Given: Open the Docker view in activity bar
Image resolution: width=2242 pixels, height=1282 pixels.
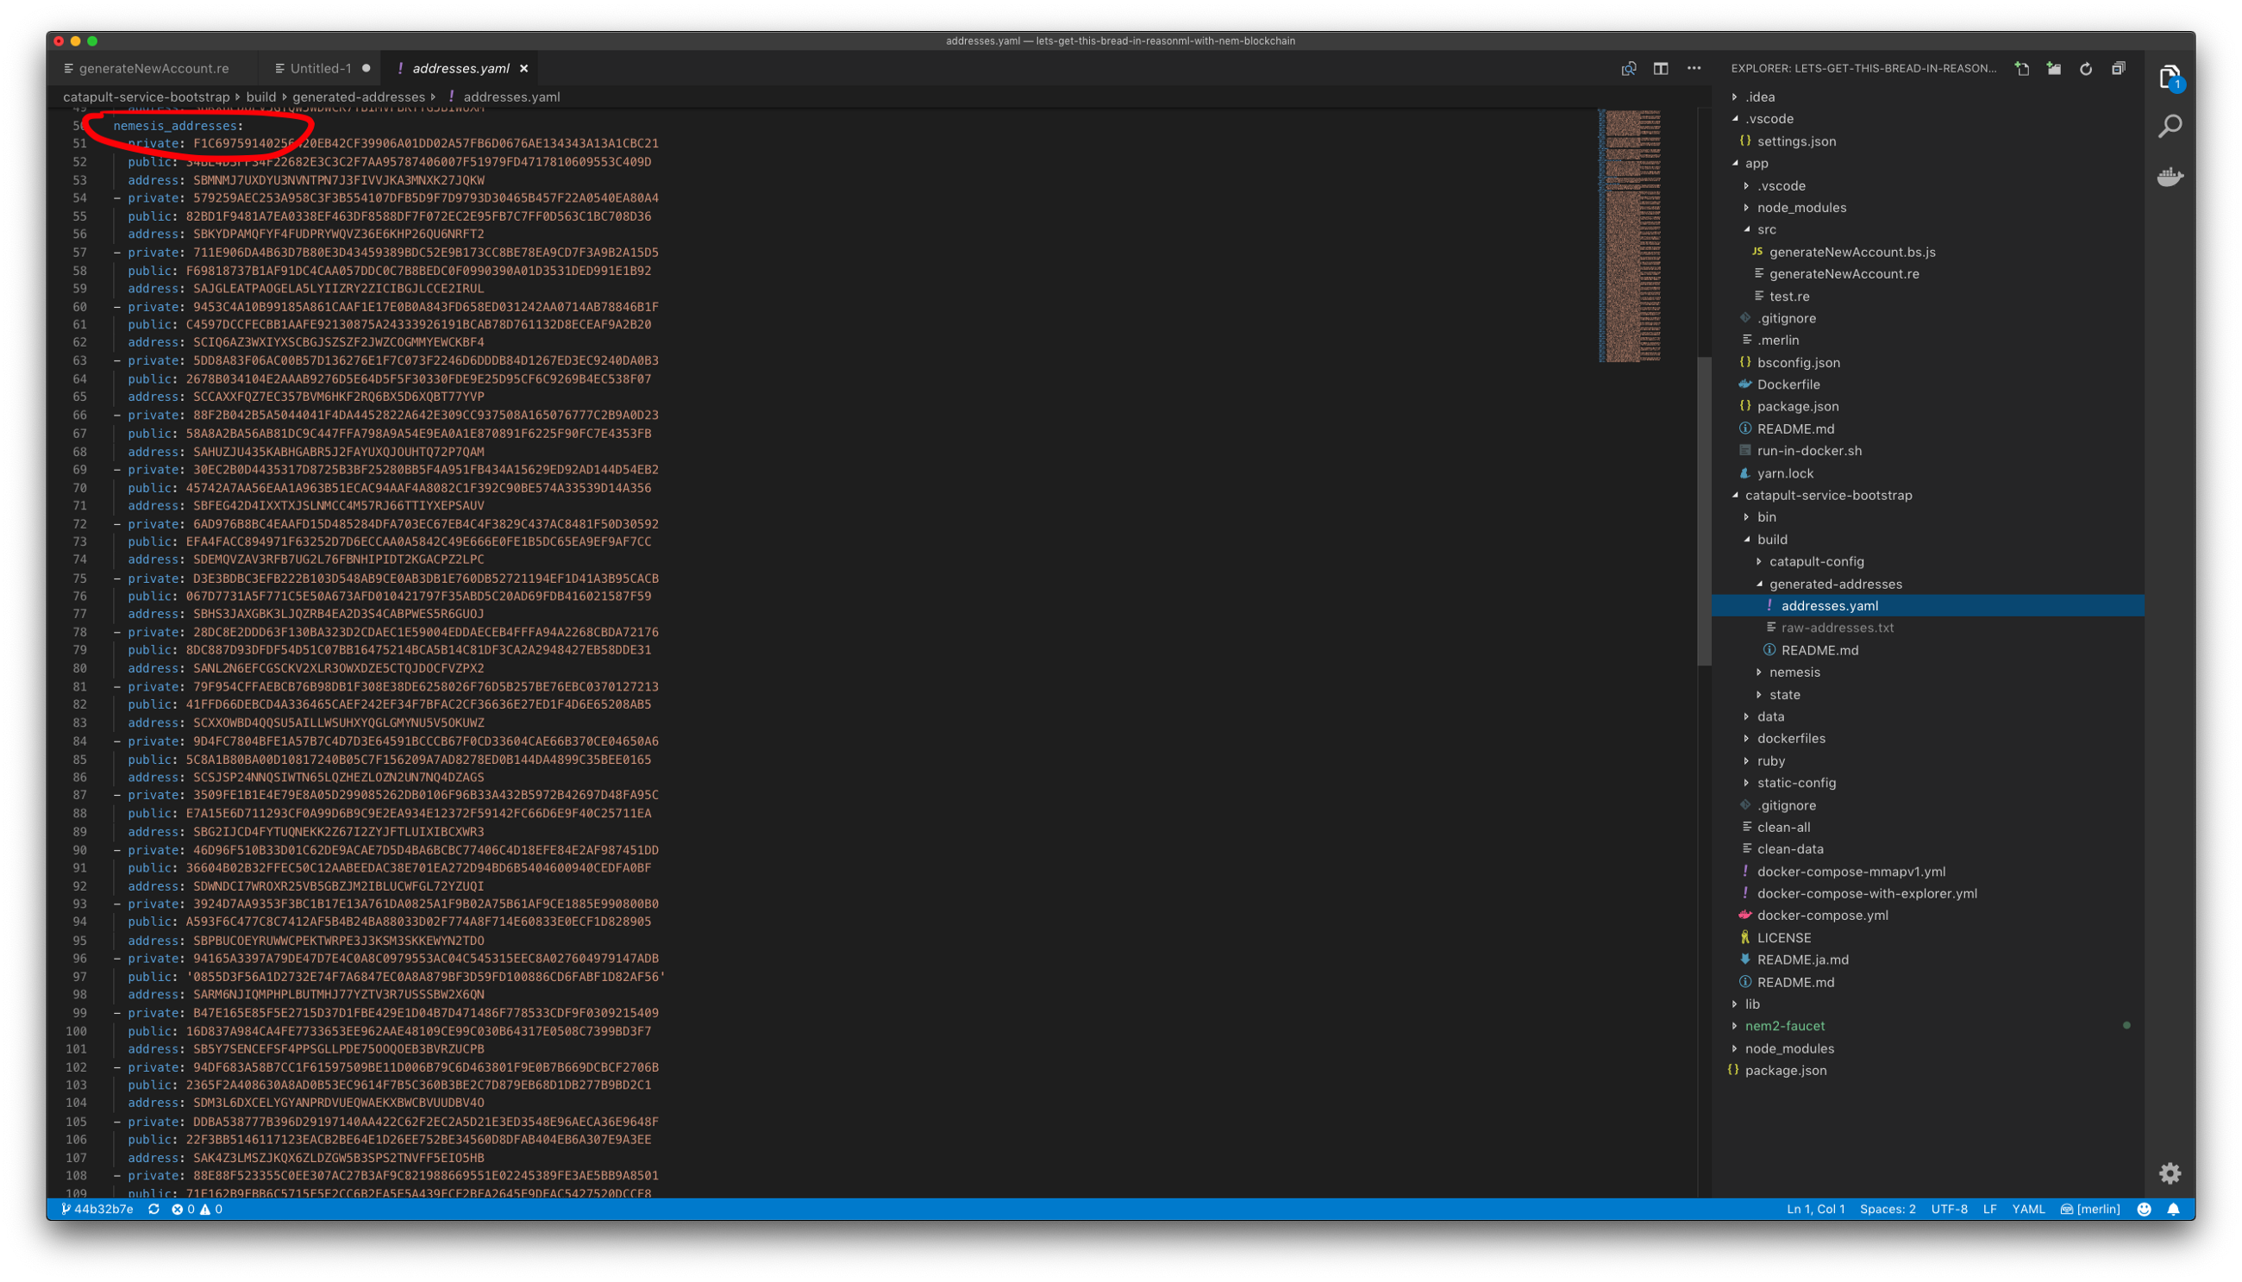Looking at the screenshot, I should [2170, 177].
